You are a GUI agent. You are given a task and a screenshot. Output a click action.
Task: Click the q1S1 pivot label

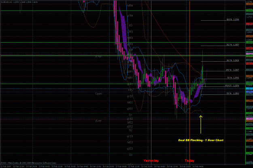tap(130, 96)
